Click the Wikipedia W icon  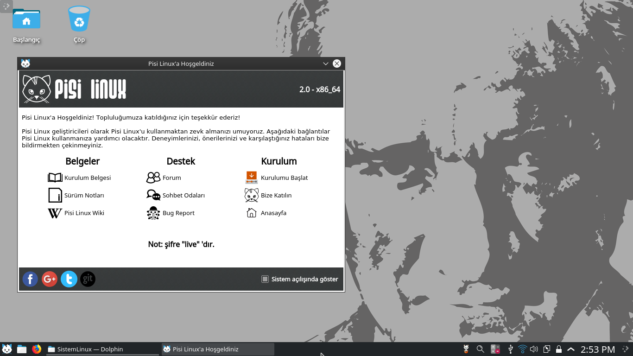coord(55,213)
